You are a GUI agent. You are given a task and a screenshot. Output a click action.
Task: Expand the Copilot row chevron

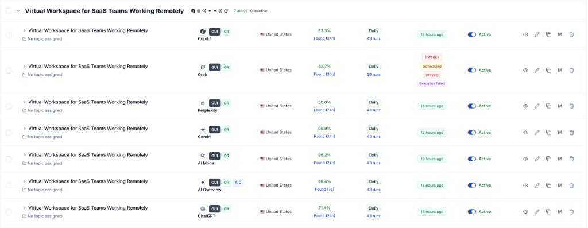[24, 30]
